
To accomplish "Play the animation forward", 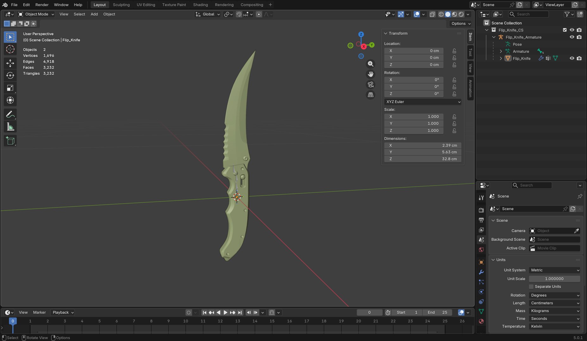I will (225, 313).
